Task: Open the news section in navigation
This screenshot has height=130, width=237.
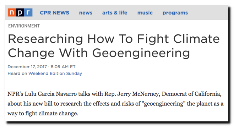Action: click(86, 13)
